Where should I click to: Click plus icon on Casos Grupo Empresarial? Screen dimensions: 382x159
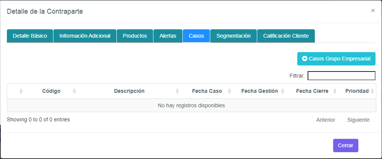click(x=305, y=59)
